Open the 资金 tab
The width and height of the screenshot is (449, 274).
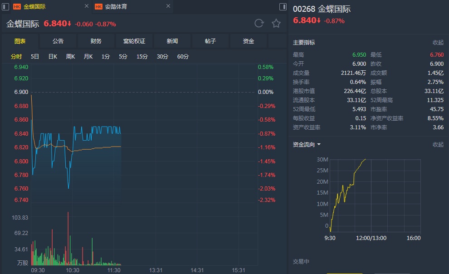click(248, 41)
